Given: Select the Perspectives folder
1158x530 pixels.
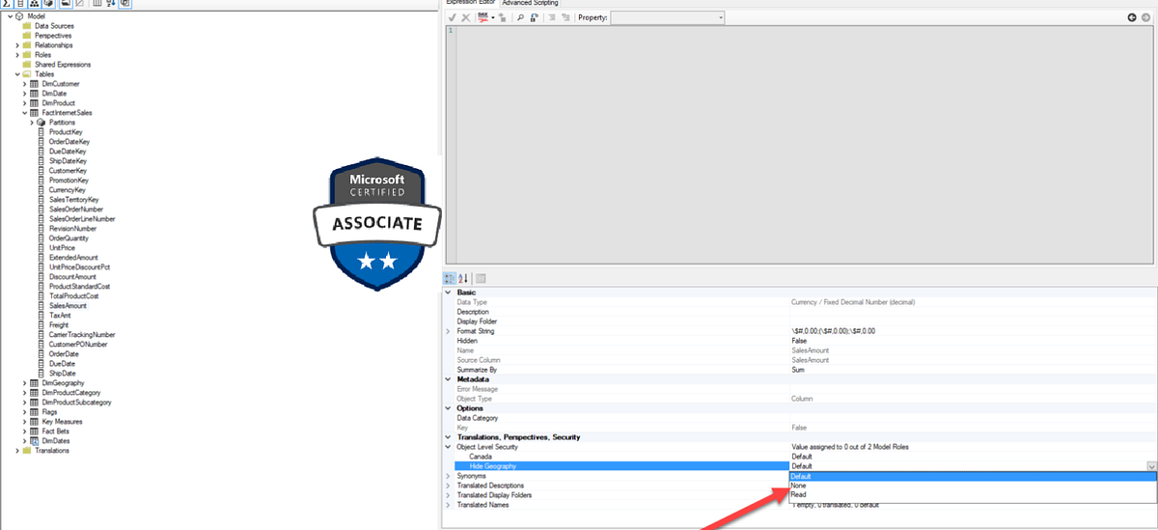Looking at the screenshot, I should 53,36.
